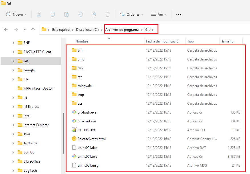The image size is (250, 174).
Task: Click the Paste clipboard icon
Action: pos(66,14)
